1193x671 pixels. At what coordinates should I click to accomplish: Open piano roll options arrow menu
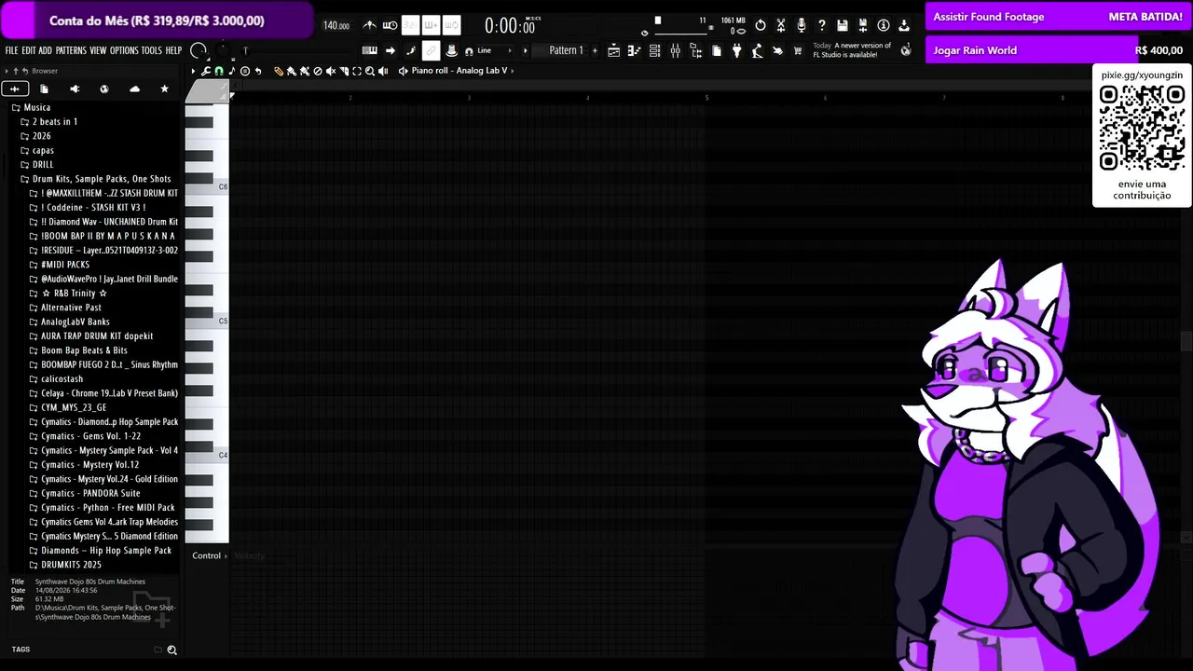pos(193,71)
